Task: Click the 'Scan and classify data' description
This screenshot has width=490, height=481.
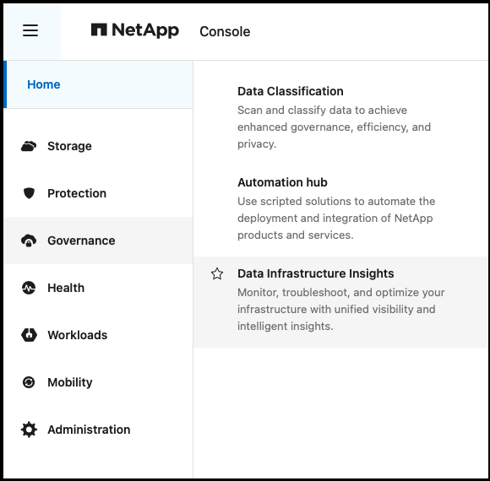Action: point(334,127)
